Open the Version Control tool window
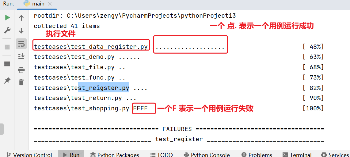Image resolution: width=350 pixels, height=157 pixels. tap(29, 155)
